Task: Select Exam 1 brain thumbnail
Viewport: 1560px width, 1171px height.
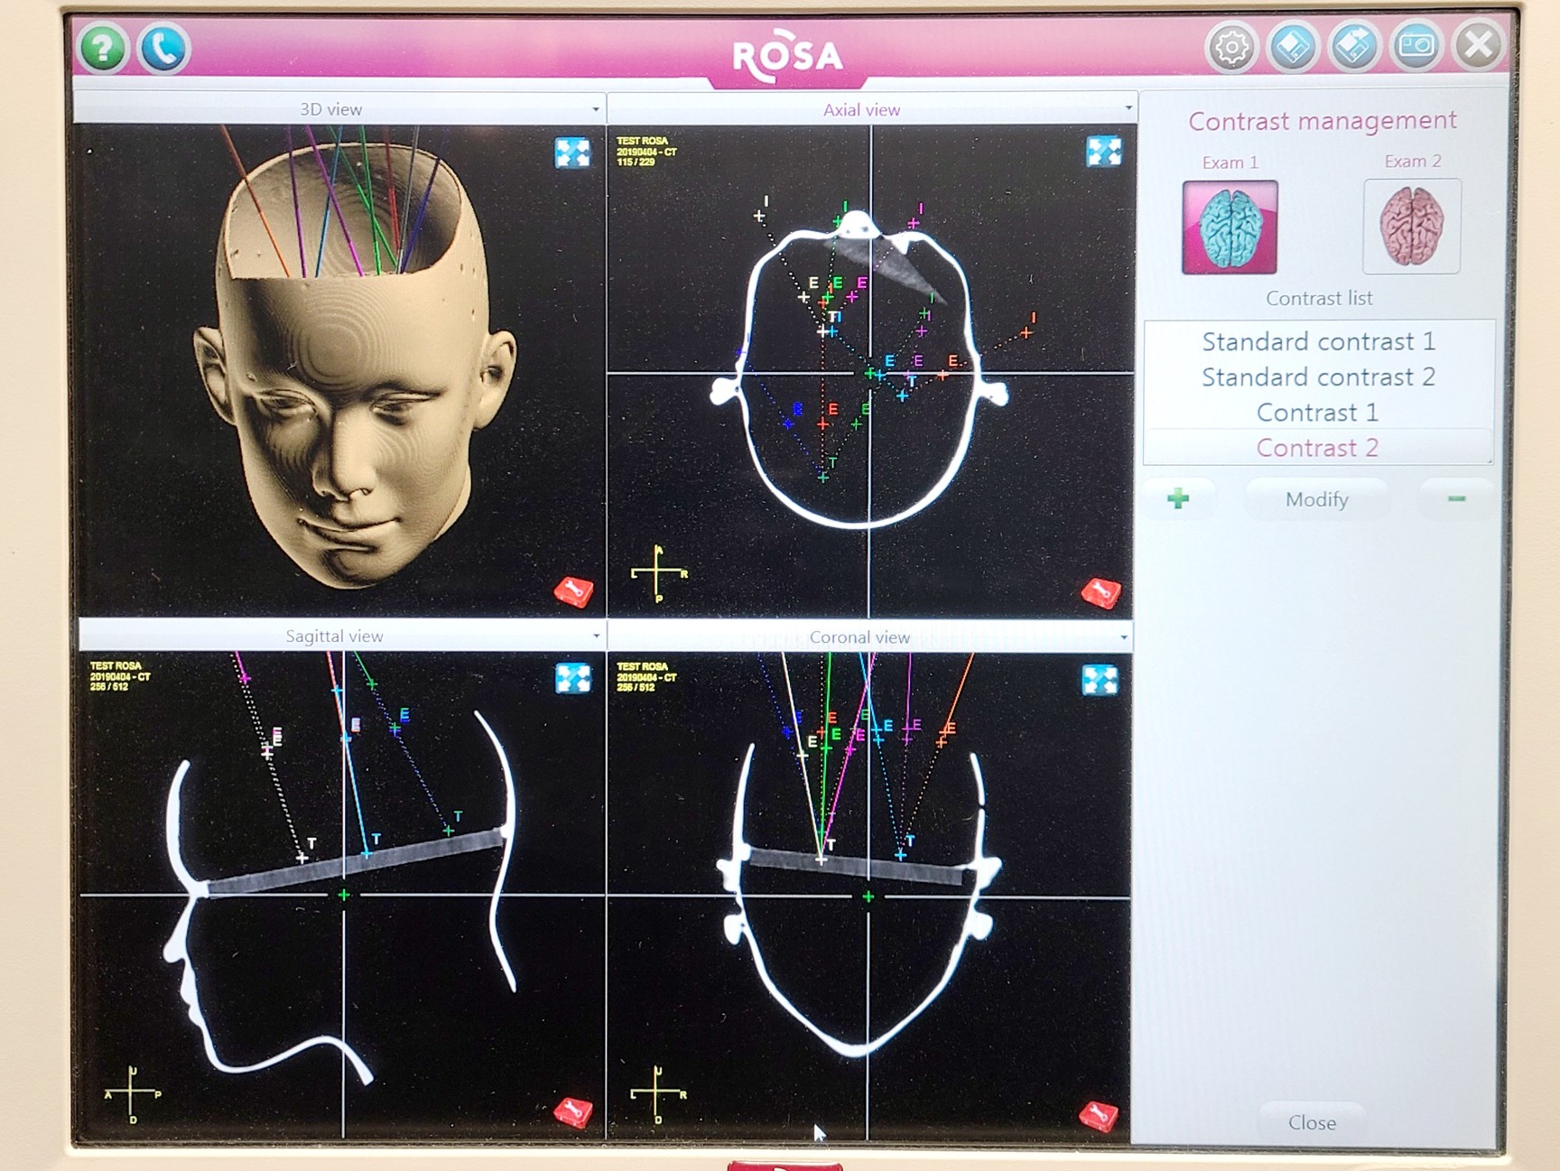Action: pos(1230,225)
